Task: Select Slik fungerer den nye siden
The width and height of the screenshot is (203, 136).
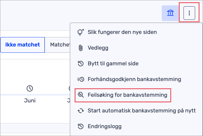Action: click(122, 32)
